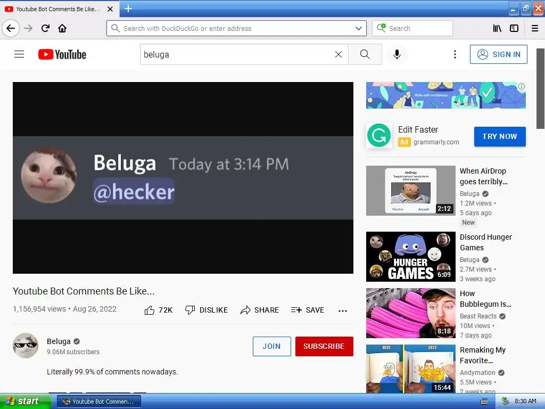Open Remaking My Favorite thumbnail
The width and height of the screenshot is (545, 409).
411,369
